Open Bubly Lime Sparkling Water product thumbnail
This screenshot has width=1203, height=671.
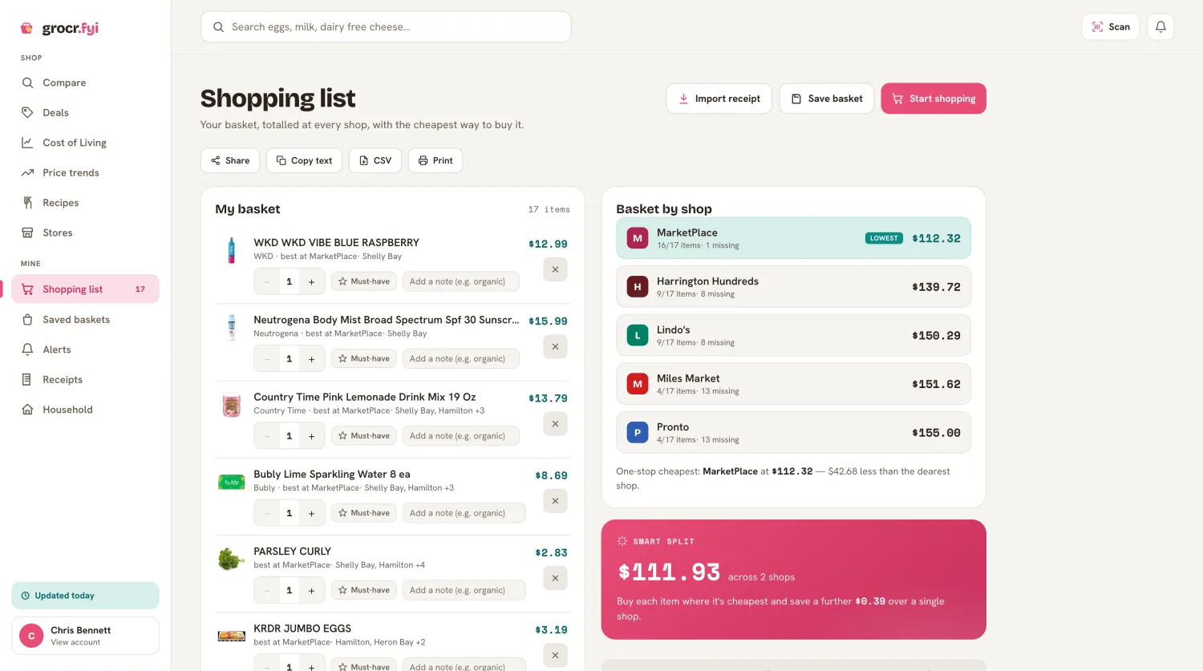tap(232, 482)
